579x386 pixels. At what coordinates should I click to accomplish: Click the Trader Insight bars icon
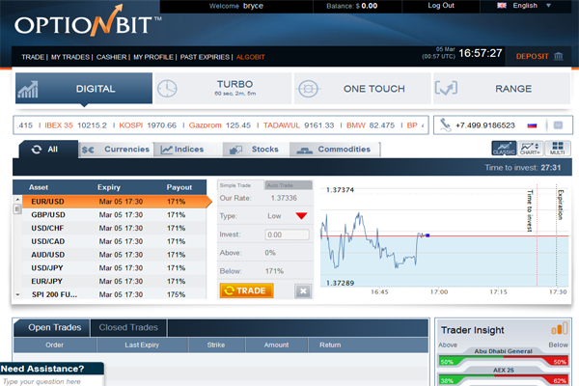coord(559,328)
